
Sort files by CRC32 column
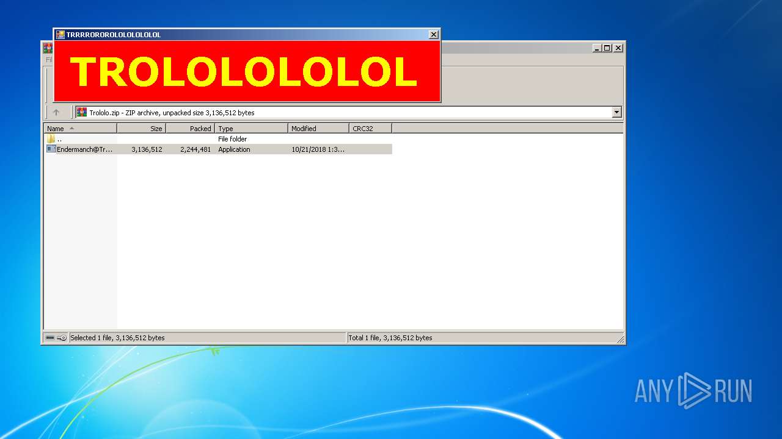370,129
